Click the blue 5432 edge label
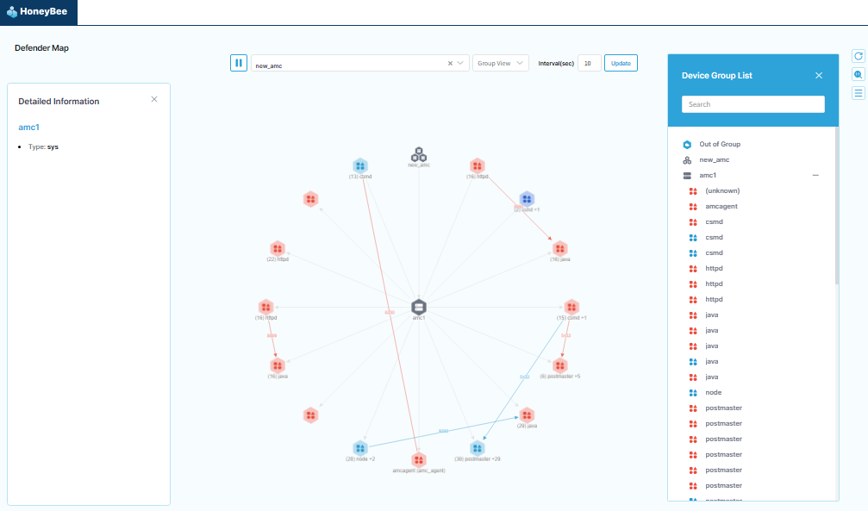The height and width of the screenshot is (511, 868). tap(524, 377)
